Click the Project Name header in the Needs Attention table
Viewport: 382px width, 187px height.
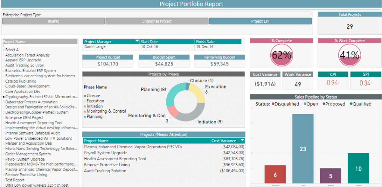pyautogui.click(x=146, y=141)
